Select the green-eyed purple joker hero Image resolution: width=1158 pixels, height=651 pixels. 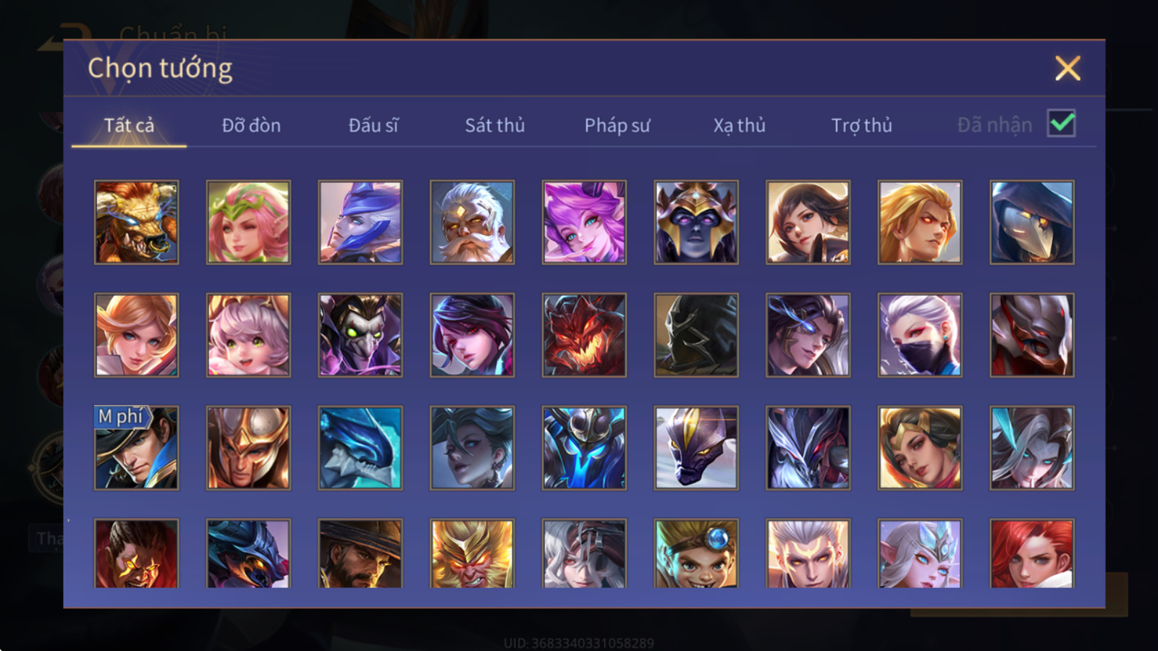click(360, 335)
